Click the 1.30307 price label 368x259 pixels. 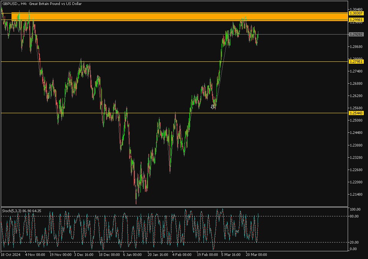coord(356,13)
